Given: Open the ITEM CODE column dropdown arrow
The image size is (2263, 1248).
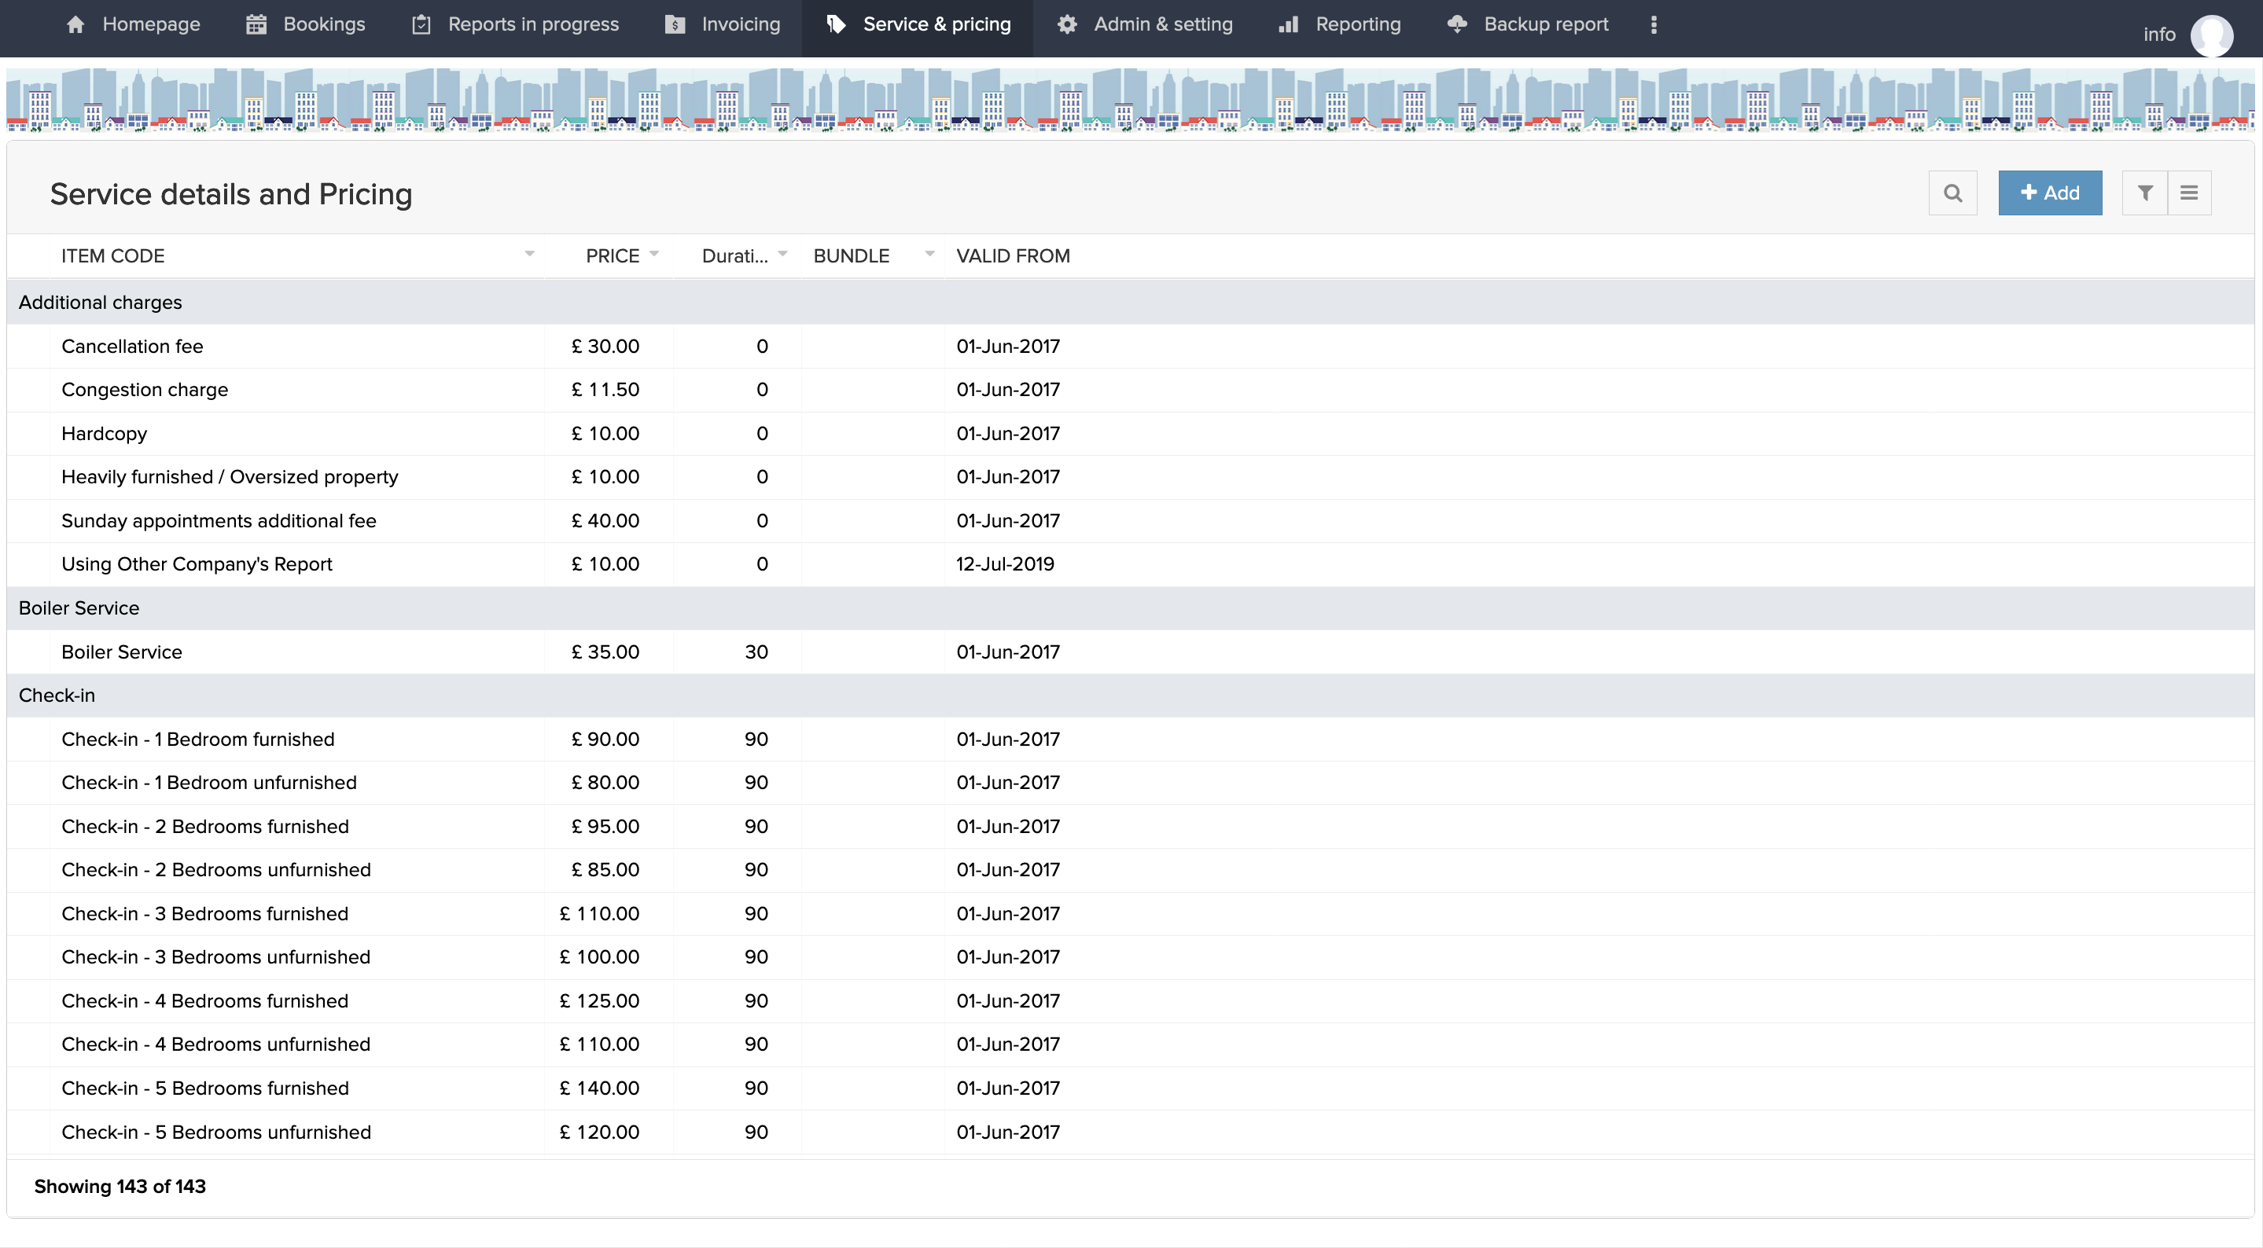Looking at the screenshot, I should point(529,254).
